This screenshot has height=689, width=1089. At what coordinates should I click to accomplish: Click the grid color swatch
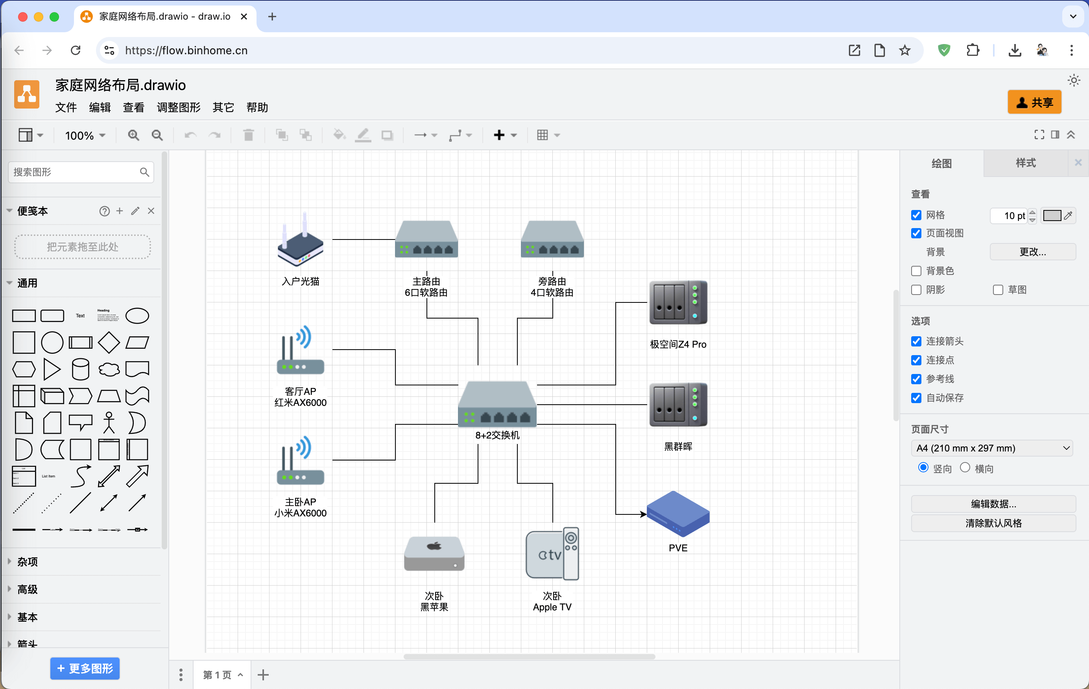[x=1052, y=216]
